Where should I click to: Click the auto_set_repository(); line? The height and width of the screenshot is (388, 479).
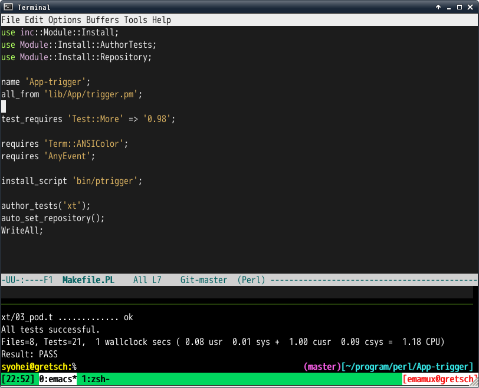(53, 218)
